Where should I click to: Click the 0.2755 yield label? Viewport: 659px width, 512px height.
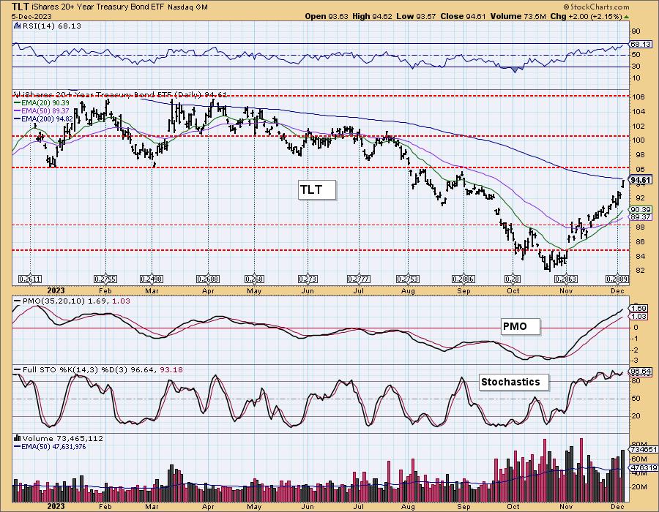pyautogui.click(x=105, y=279)
